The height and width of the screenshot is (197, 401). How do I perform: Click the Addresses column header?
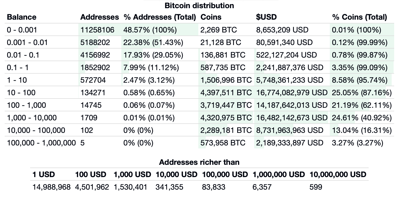coord(99,17)
